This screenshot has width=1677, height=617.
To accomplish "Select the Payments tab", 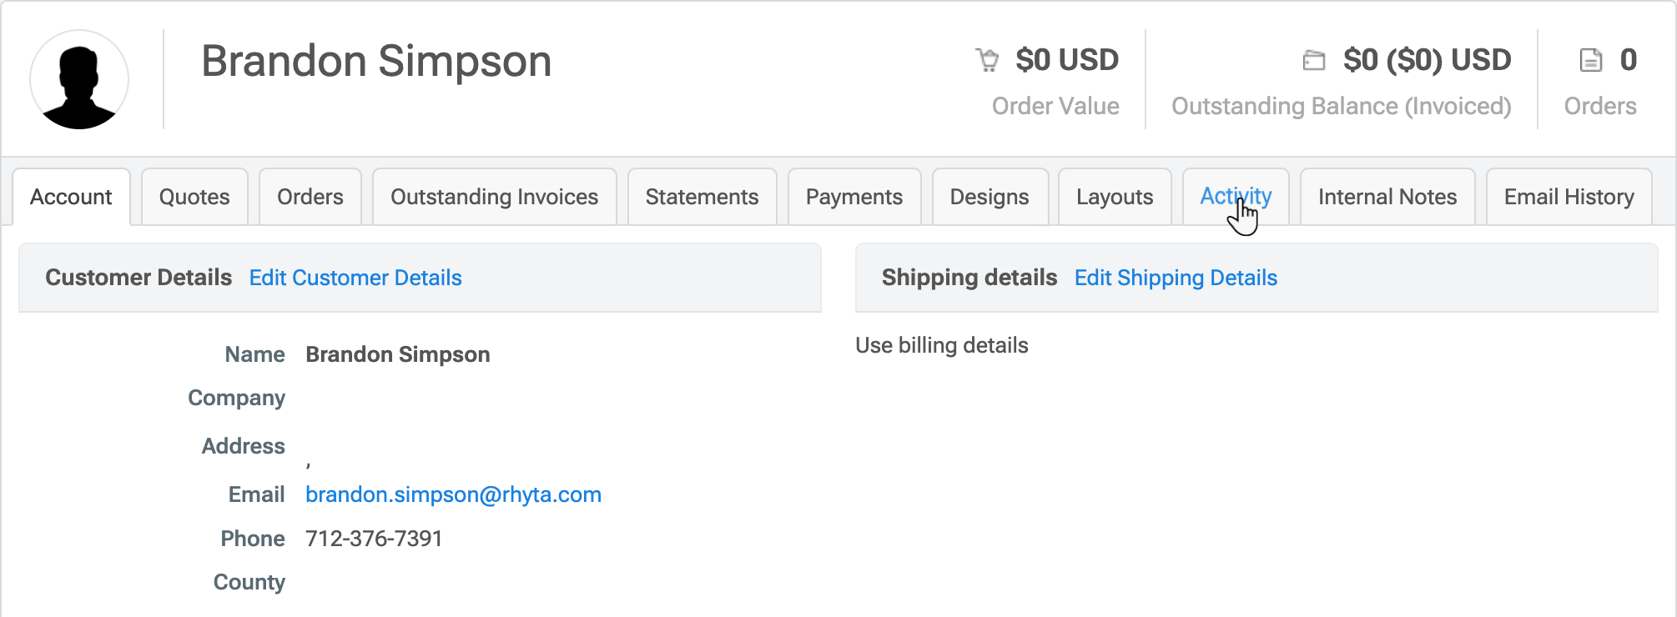I will pyautogui.click(x=854, y=197).
